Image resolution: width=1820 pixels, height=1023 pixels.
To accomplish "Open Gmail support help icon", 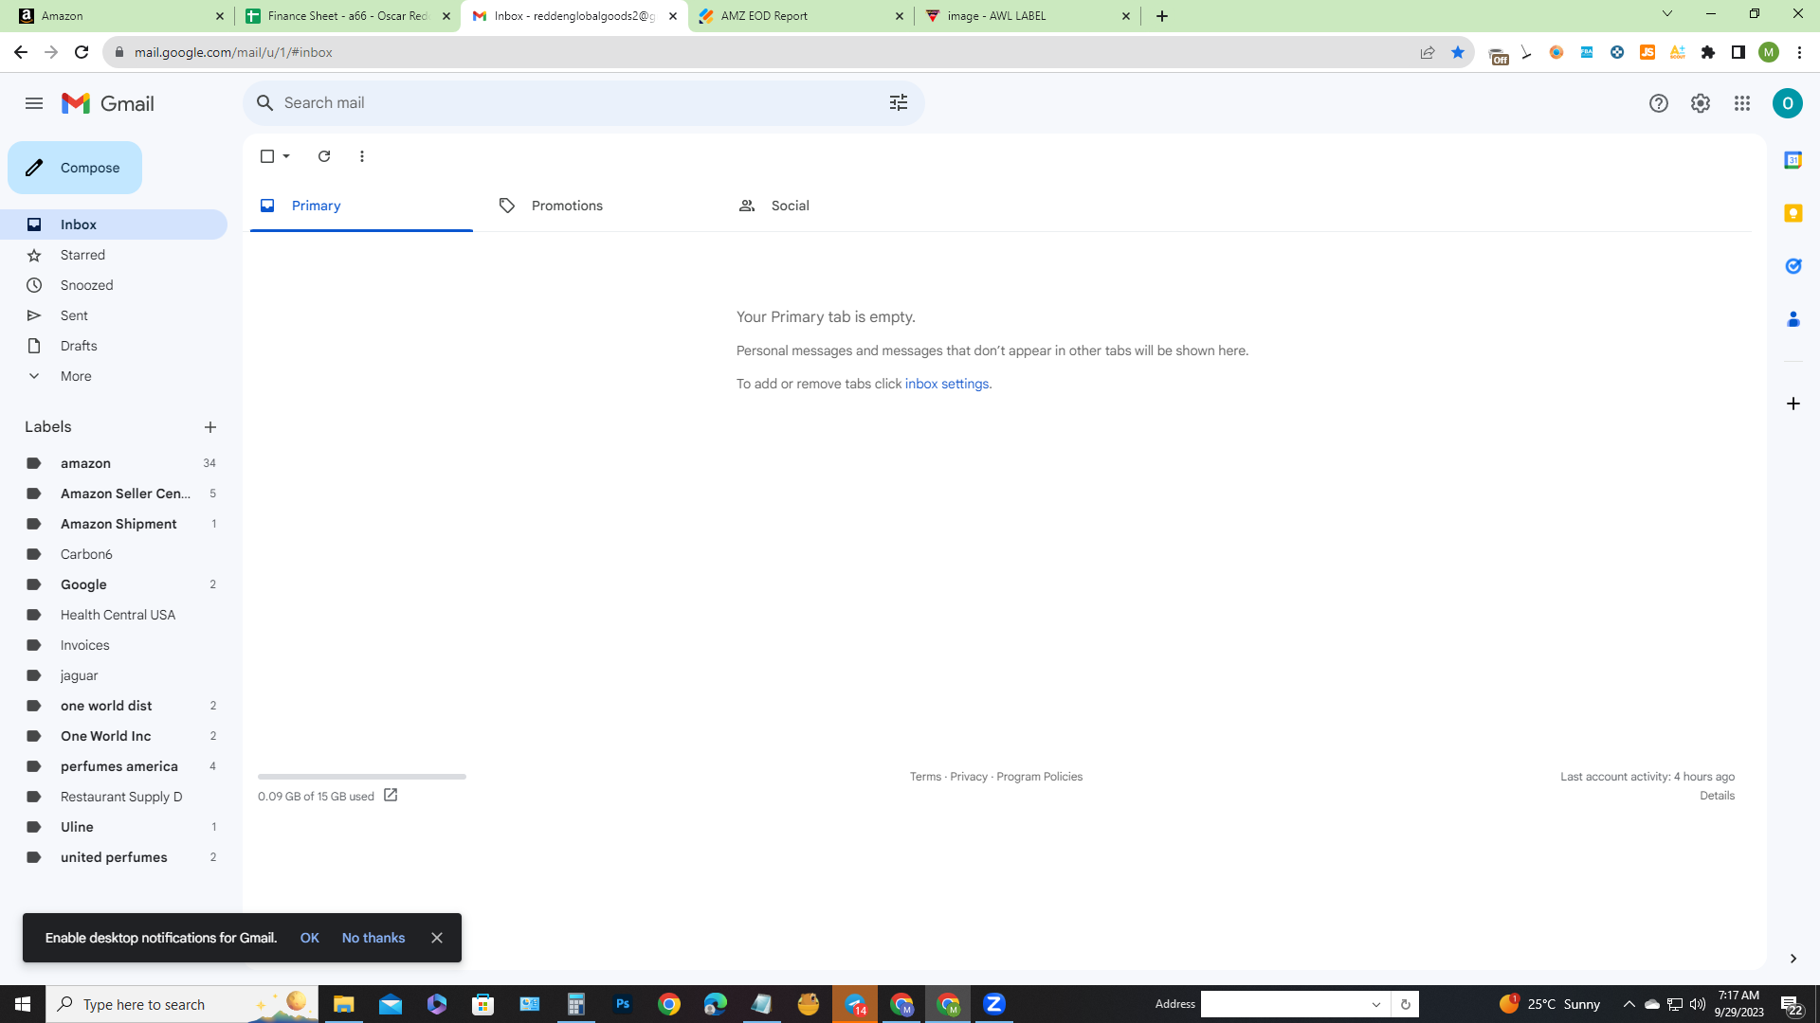I will click(x=1658, y=103).
